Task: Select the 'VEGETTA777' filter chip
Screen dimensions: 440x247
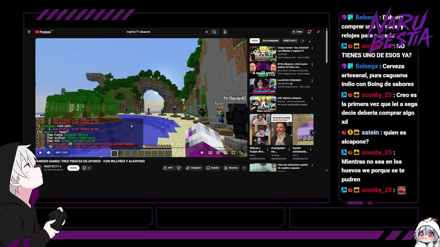Action: point(290,40)
